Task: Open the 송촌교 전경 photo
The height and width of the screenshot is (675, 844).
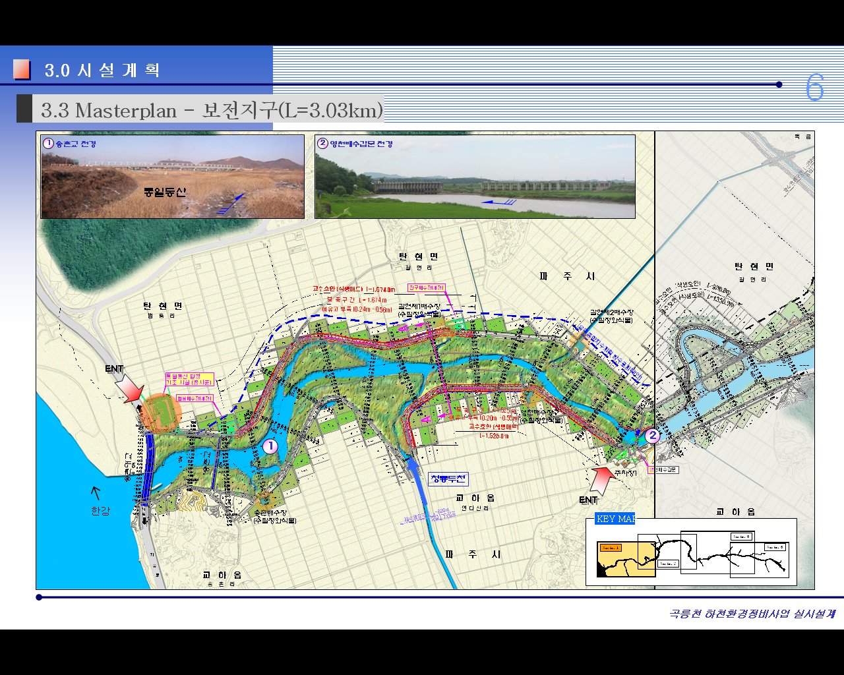Action: click(x=173, y=177)
